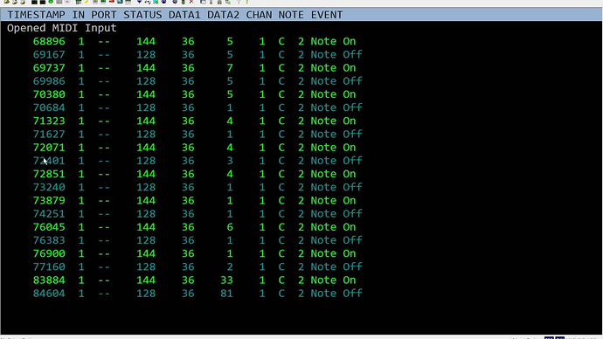Select timestamp 84604

[x=49, y=294]
